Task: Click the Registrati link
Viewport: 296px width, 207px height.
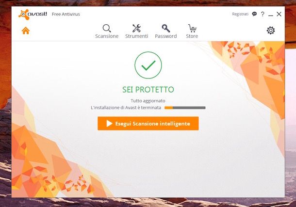Action: [x=240, y=14]
